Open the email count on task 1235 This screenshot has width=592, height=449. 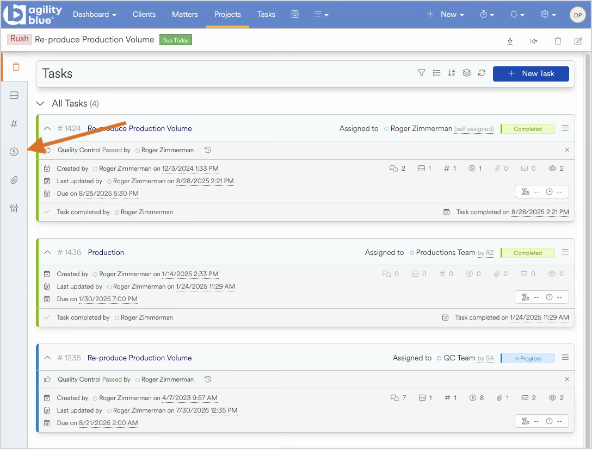click(x=528, y=398)
